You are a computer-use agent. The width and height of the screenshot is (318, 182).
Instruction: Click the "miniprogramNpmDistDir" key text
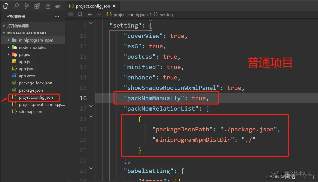pos(193,140)
